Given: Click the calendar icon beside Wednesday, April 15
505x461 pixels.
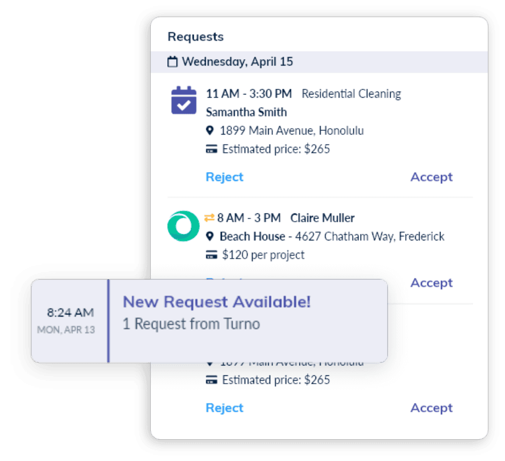Looking at the screenshot, I should 172,62.
